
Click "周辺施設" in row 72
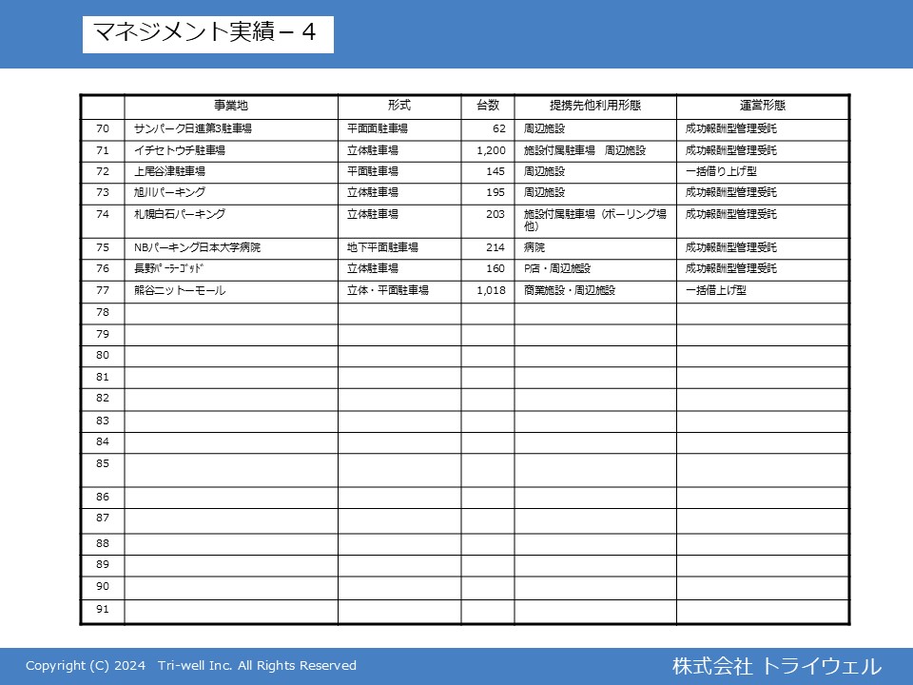[x=544, y=171]
